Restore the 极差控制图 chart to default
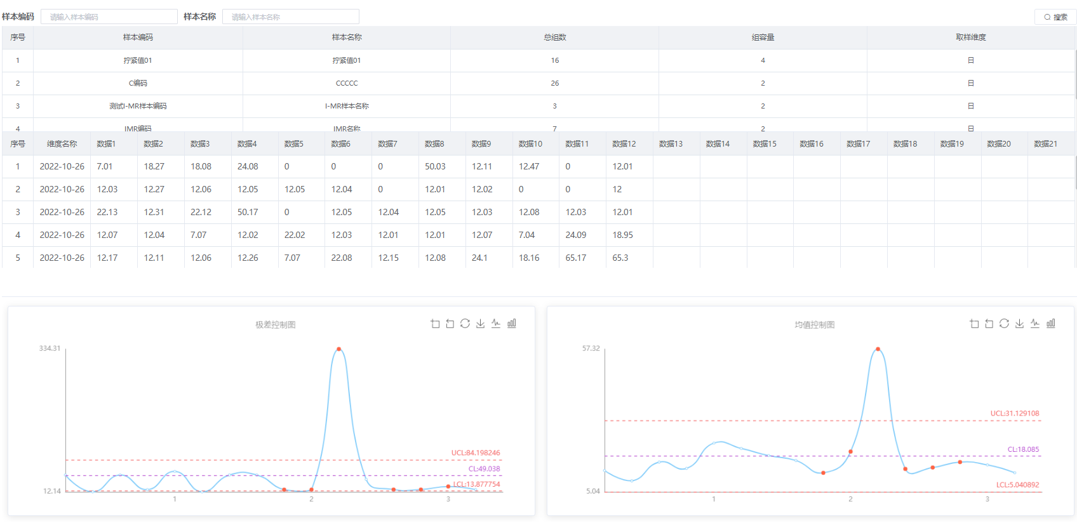 point(465,324)
